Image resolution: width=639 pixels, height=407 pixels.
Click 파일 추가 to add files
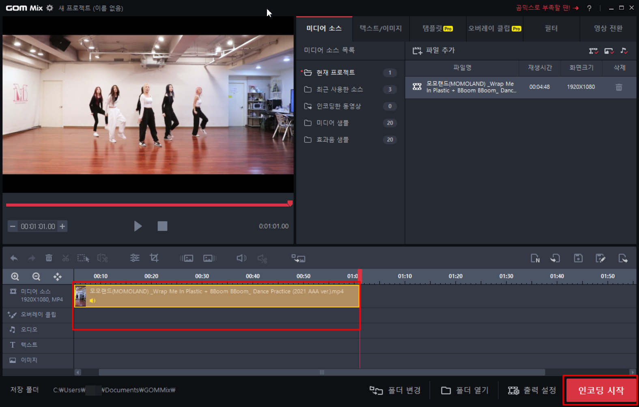(434, 50)
